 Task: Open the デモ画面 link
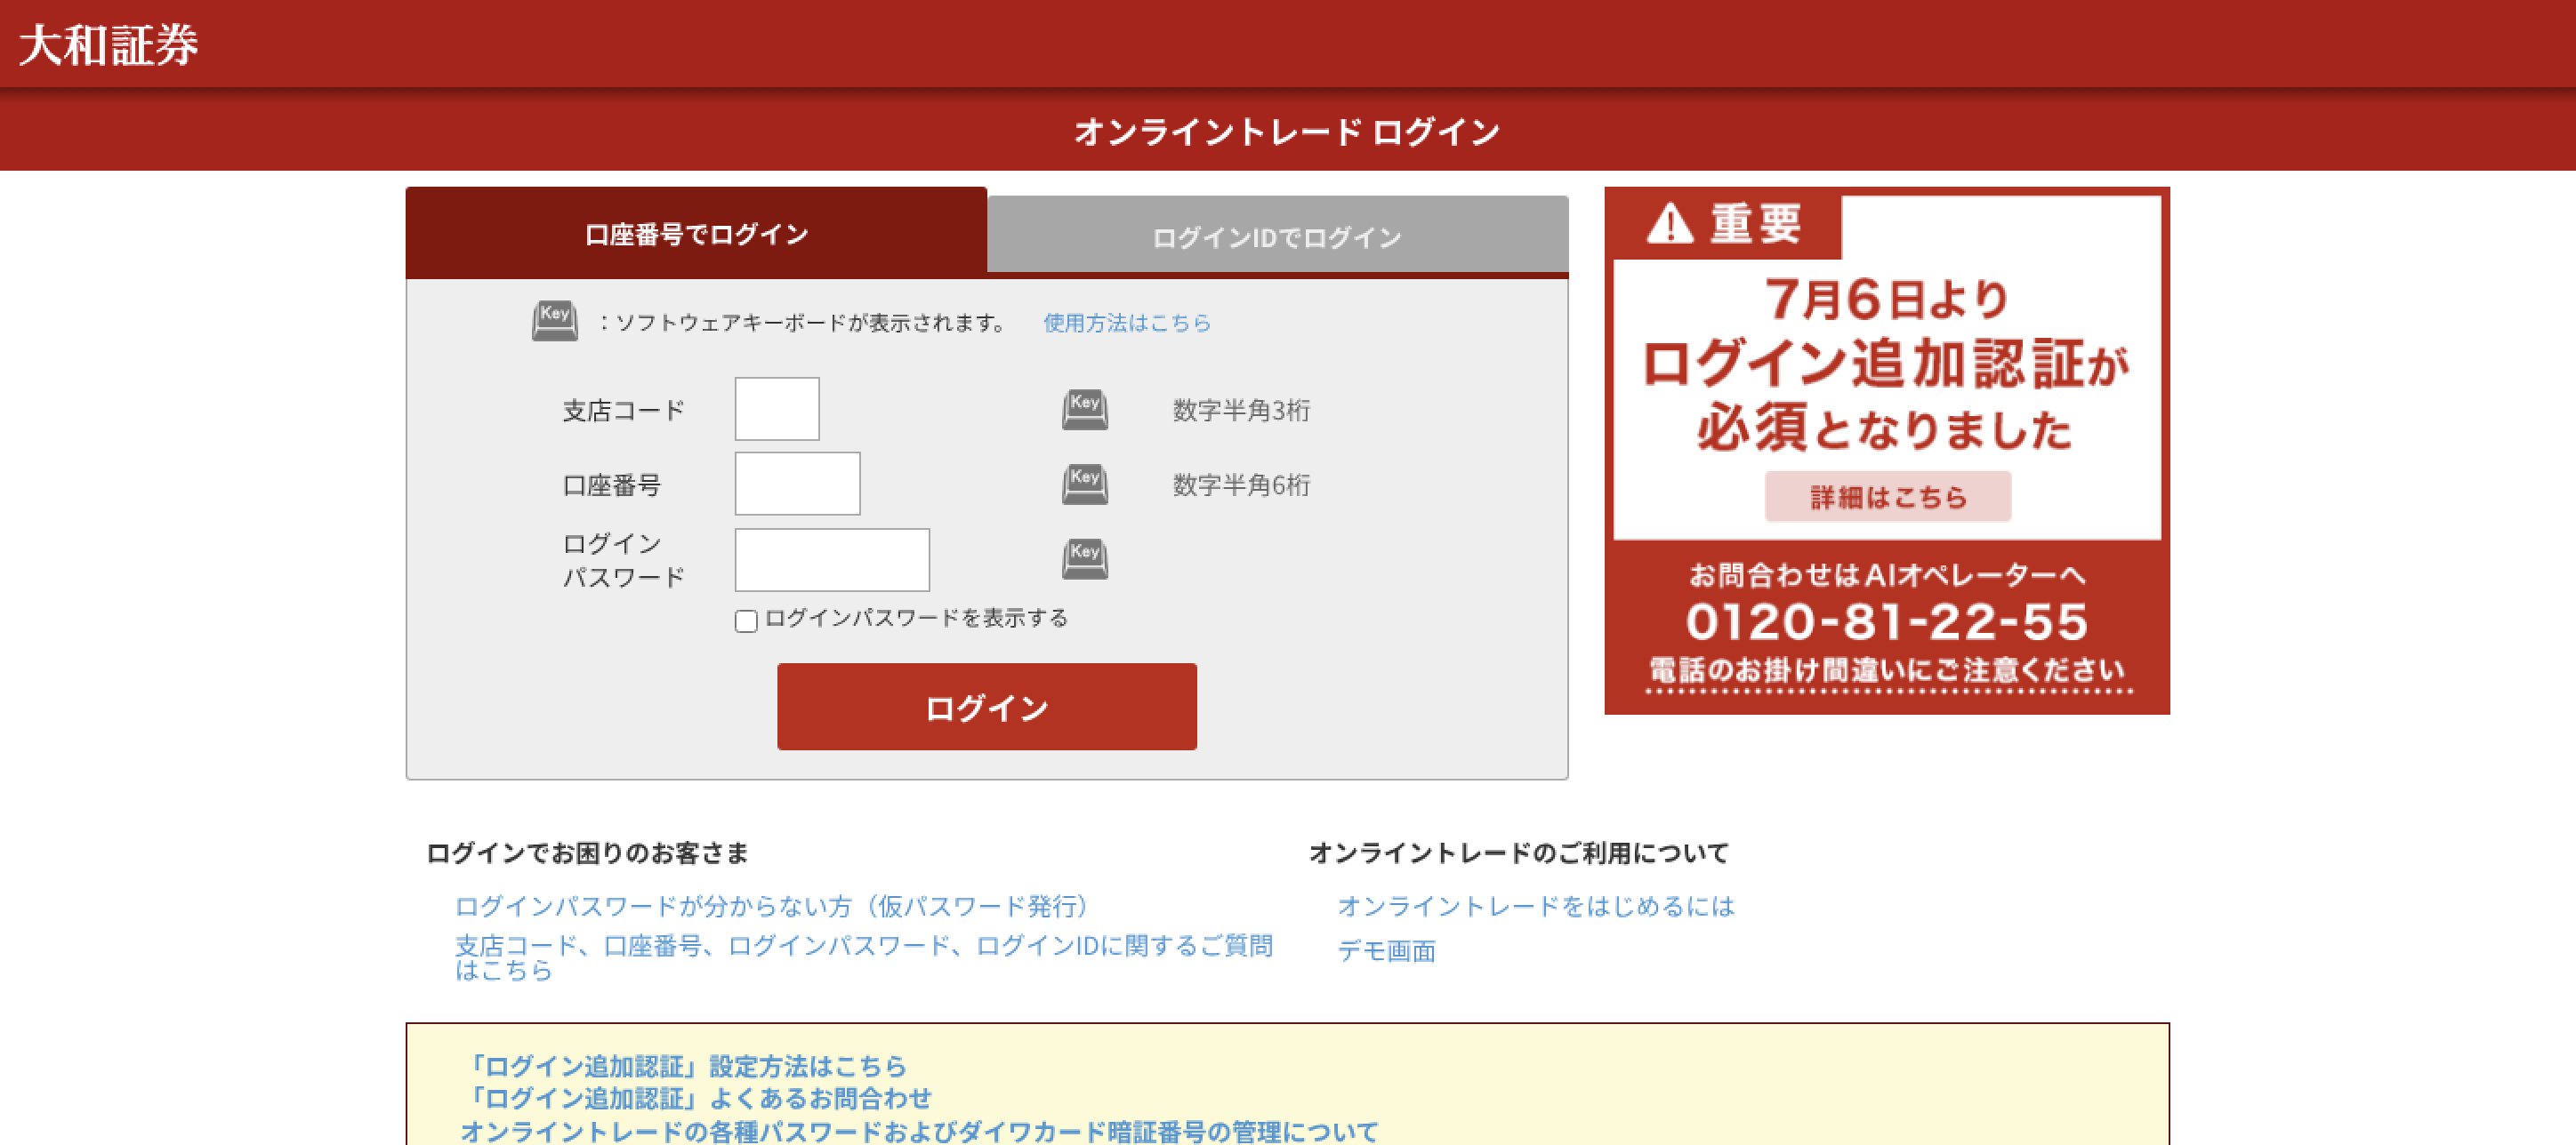(1386, 950)
